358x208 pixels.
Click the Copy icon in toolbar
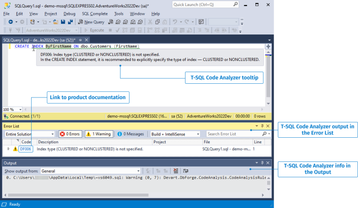[157, 22]
